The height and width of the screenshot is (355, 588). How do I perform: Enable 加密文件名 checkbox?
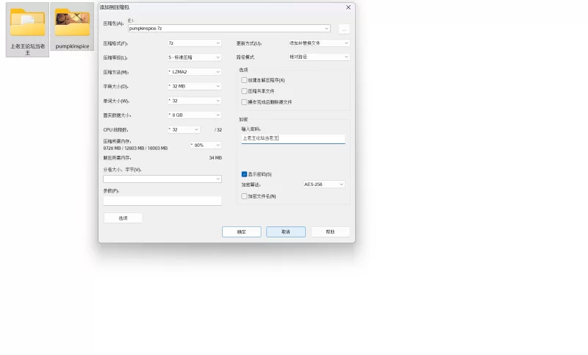tap(245, 196)
